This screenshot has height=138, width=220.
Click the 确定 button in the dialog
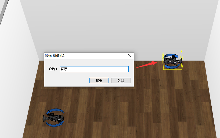pos(99,81)
